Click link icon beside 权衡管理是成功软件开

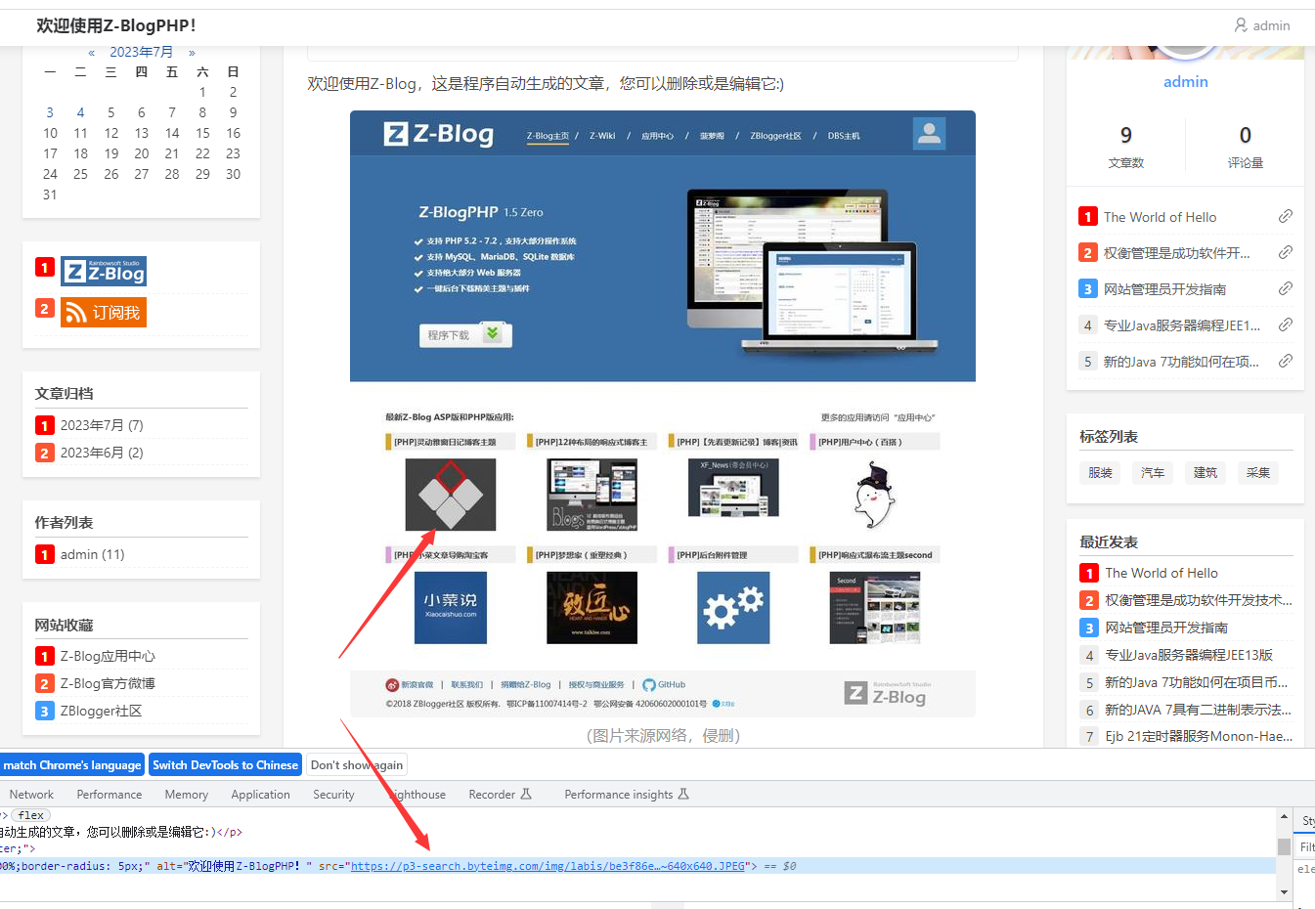pos(1286,252)
